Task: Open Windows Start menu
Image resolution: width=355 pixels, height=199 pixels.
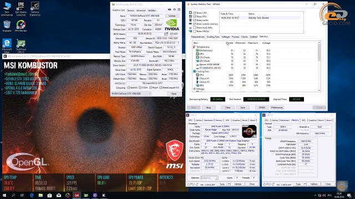Action: click(x=4, y=195)
